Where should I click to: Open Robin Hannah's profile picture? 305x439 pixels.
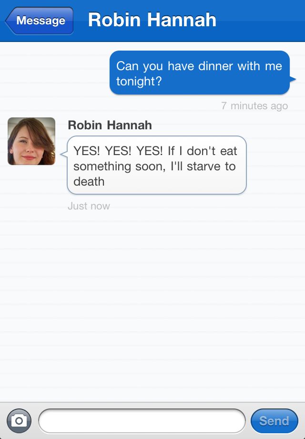click(x=31, y=141)
